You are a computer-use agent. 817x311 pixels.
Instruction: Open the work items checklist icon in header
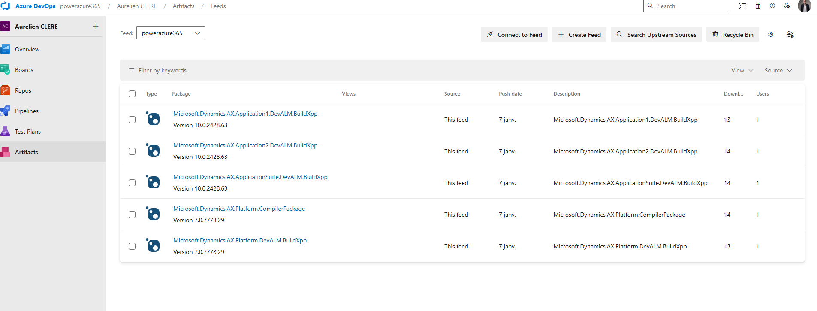click(x=742, y=6)
